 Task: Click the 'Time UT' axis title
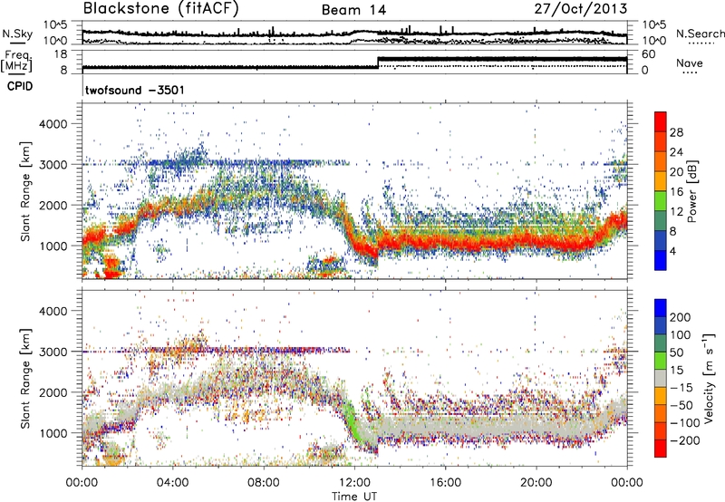pyautogui.click(x=354, y=497)
